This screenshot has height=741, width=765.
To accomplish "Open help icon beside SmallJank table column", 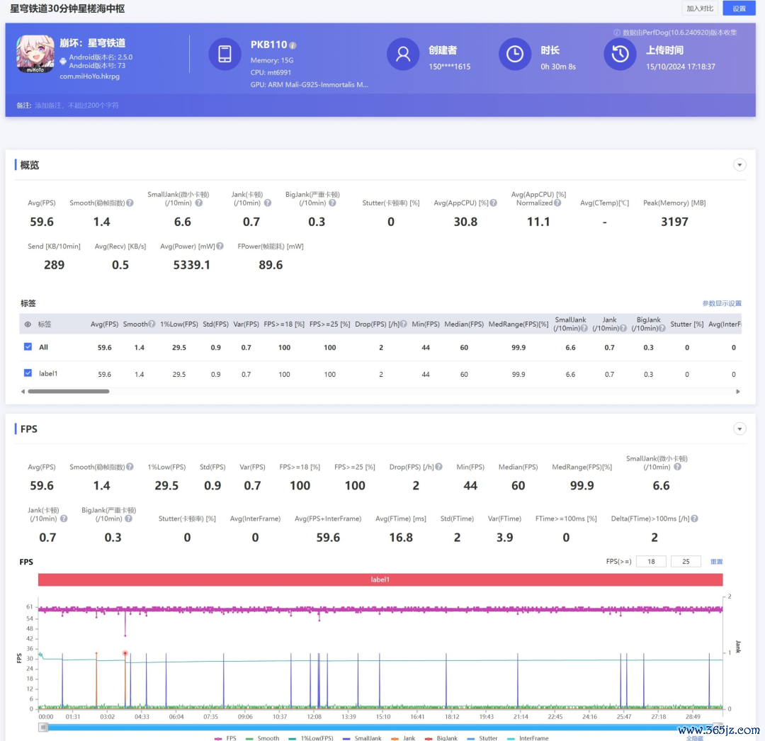I will point(584,328).
